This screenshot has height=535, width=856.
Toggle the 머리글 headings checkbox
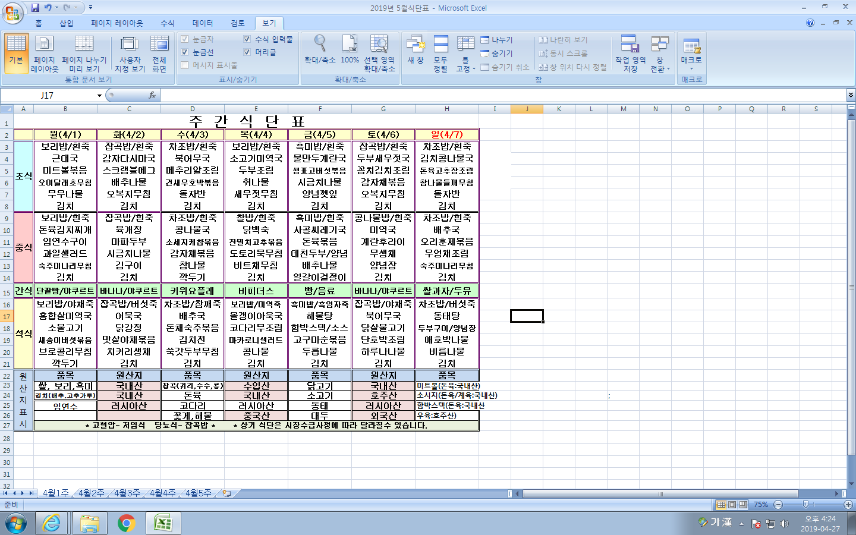(x=247, y=52)
